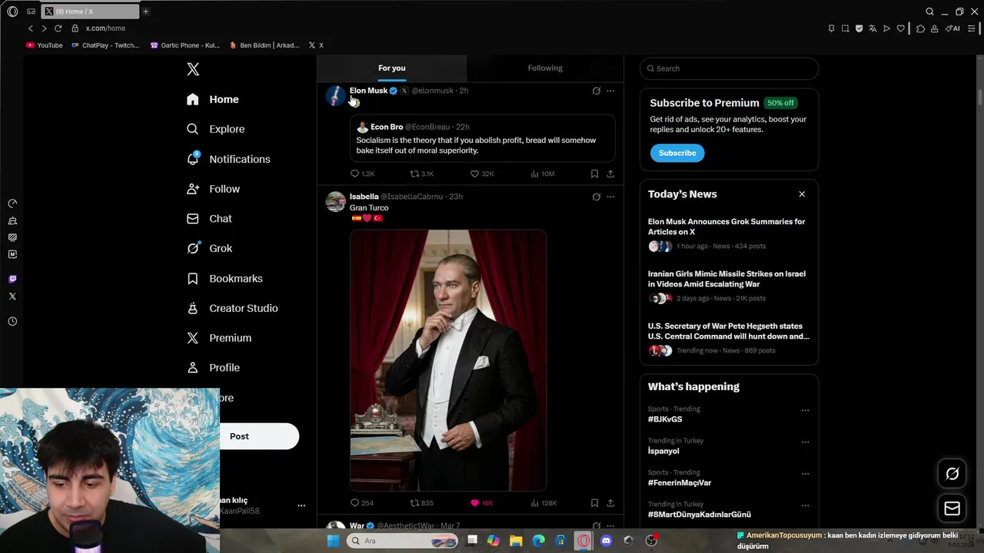Open browser extensions cube icon
The image size is (984, 553).
(920, 28)
